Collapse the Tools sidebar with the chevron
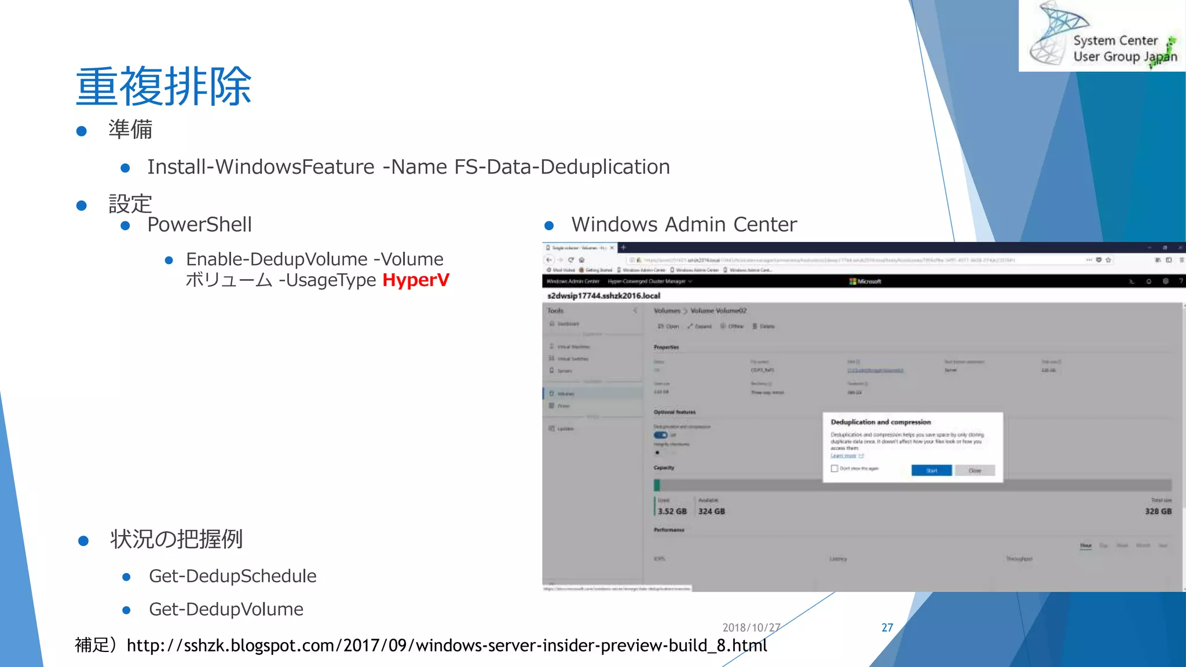The image size is (1186, 667). tap(635, 311)
